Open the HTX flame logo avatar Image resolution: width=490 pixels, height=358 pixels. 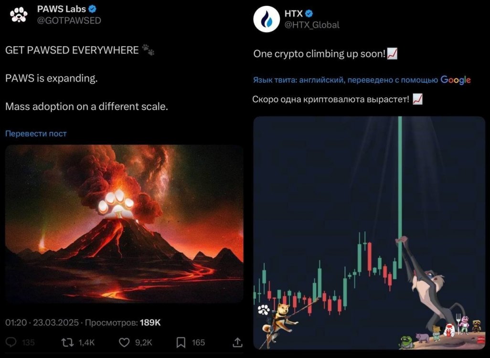(x=266, y=19)
